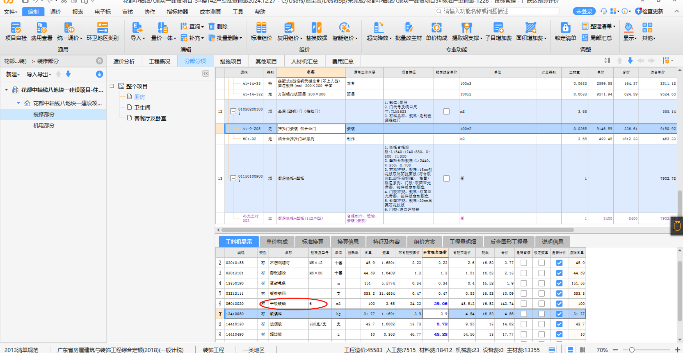Click the blue down arrow in left panel
This screenshot has width=683, height=353.
pos(68,74)
